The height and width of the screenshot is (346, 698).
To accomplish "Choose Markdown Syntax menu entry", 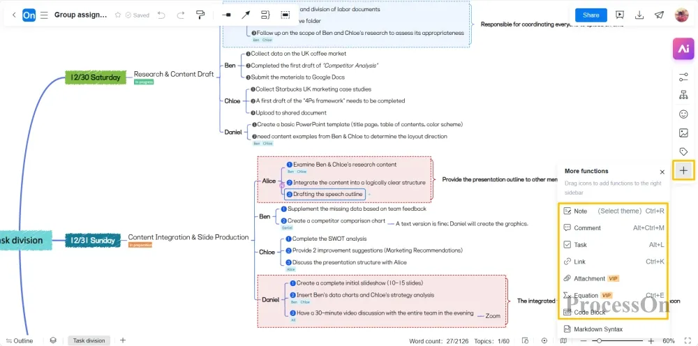I will coord(597,329).
